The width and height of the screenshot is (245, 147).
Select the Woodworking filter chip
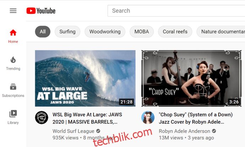click(x=105, y=32)
